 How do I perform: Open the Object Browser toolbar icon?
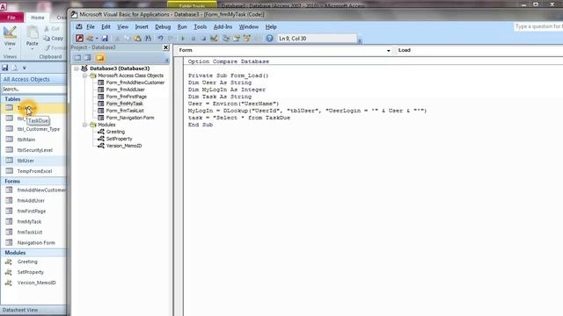(246, 39)
